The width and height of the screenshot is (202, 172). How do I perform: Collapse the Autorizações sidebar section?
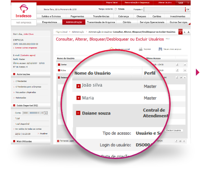[14, 74]
